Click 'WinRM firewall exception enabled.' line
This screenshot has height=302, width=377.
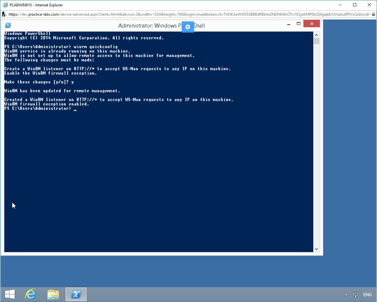click(47, 104)
